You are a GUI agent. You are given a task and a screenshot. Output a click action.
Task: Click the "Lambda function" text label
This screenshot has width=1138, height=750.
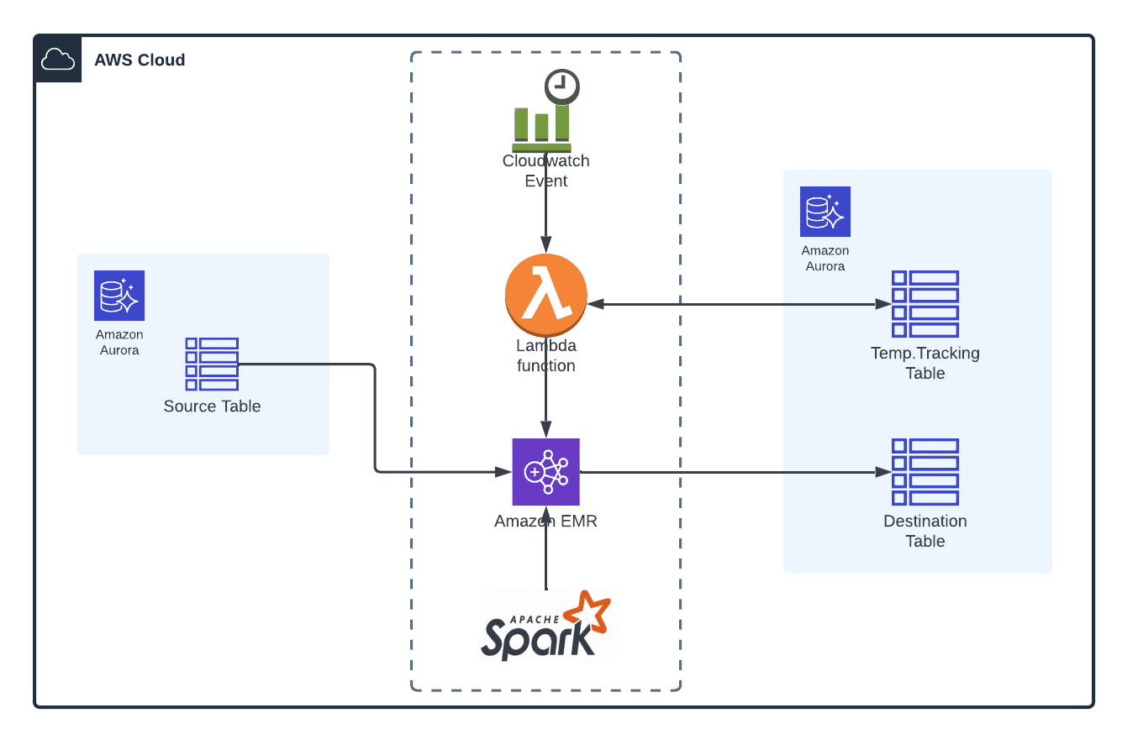pos(546,356)
